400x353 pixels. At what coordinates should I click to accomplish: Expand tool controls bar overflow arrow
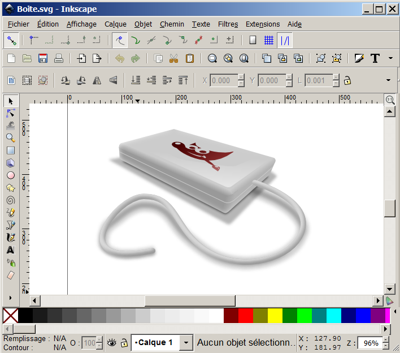click(x=388, y=80)
